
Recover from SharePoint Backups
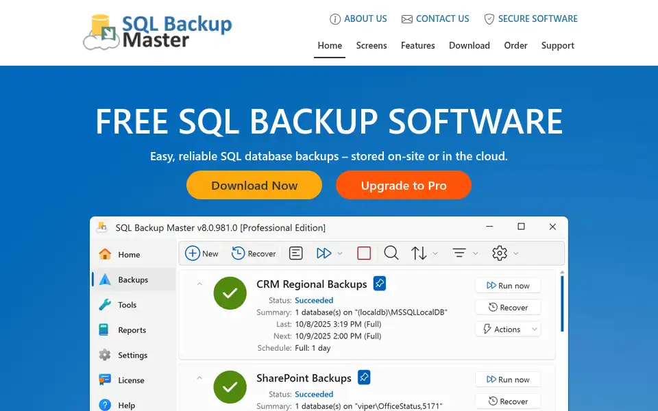[x=508, y=401]
